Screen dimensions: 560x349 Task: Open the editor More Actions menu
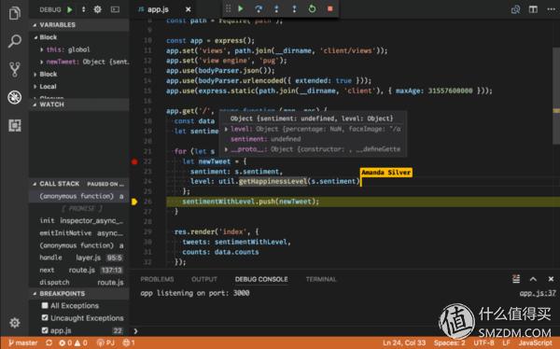tap(551, 9)
